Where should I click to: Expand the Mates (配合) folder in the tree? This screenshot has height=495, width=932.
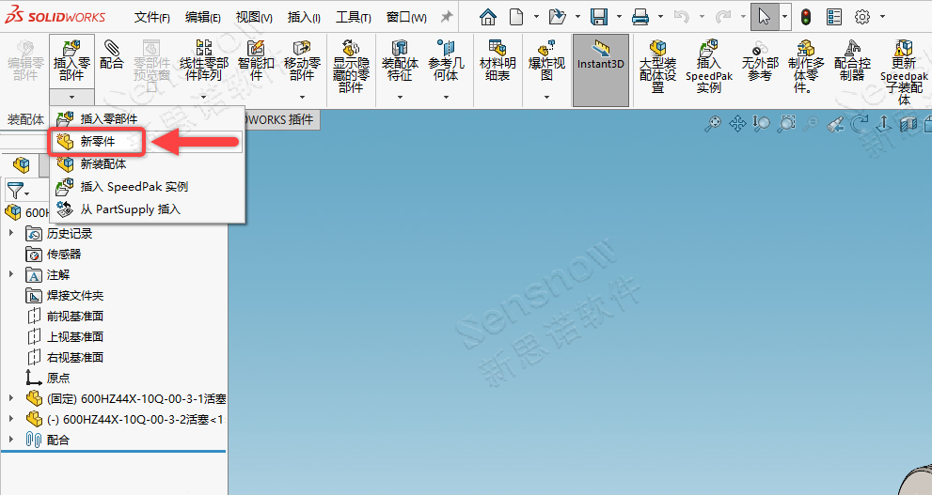click(x=11, y=440)
